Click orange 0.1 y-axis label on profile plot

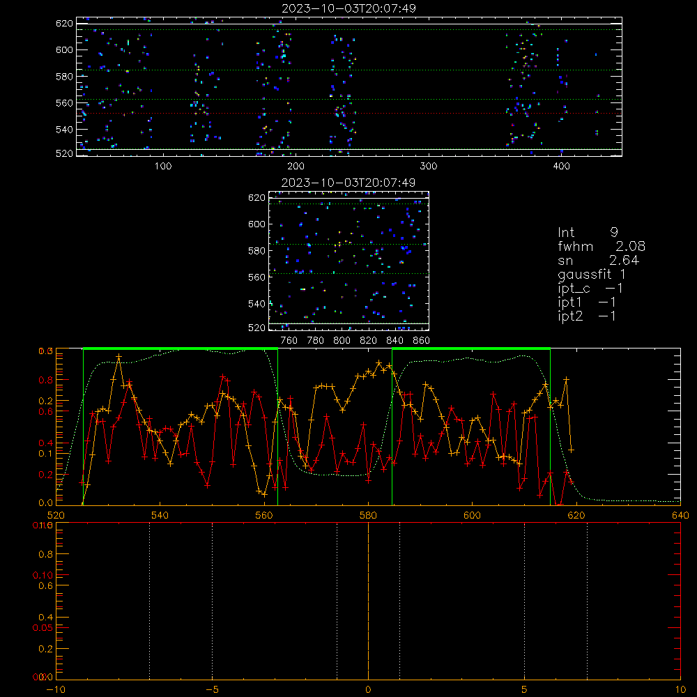[45, 454]
